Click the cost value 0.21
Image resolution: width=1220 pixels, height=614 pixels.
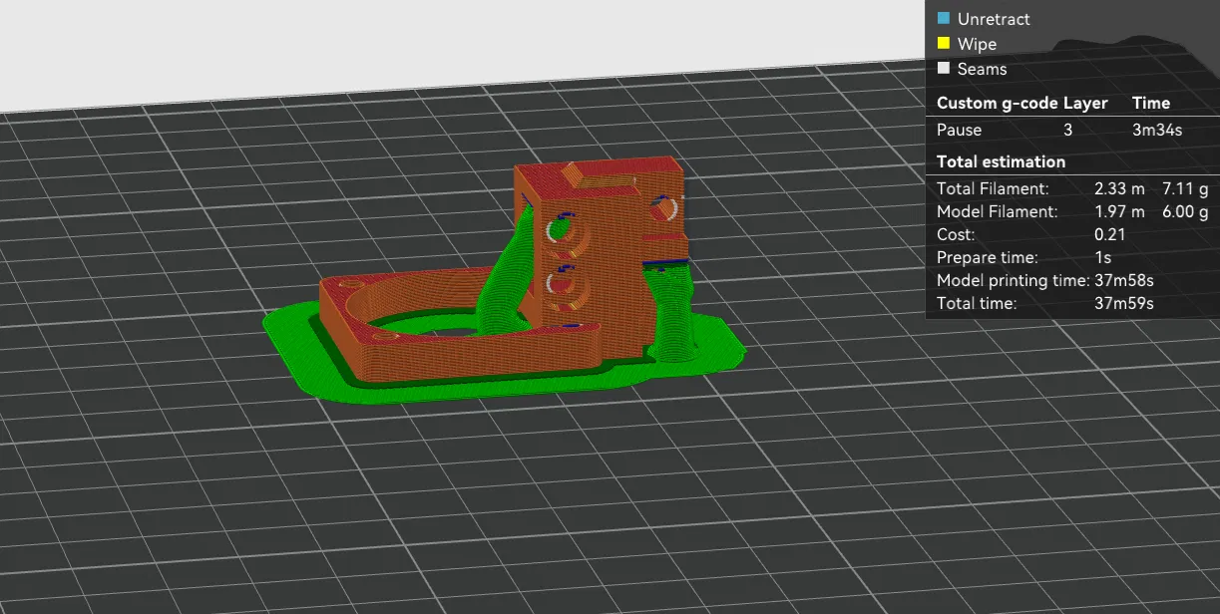click(1109, 234)
